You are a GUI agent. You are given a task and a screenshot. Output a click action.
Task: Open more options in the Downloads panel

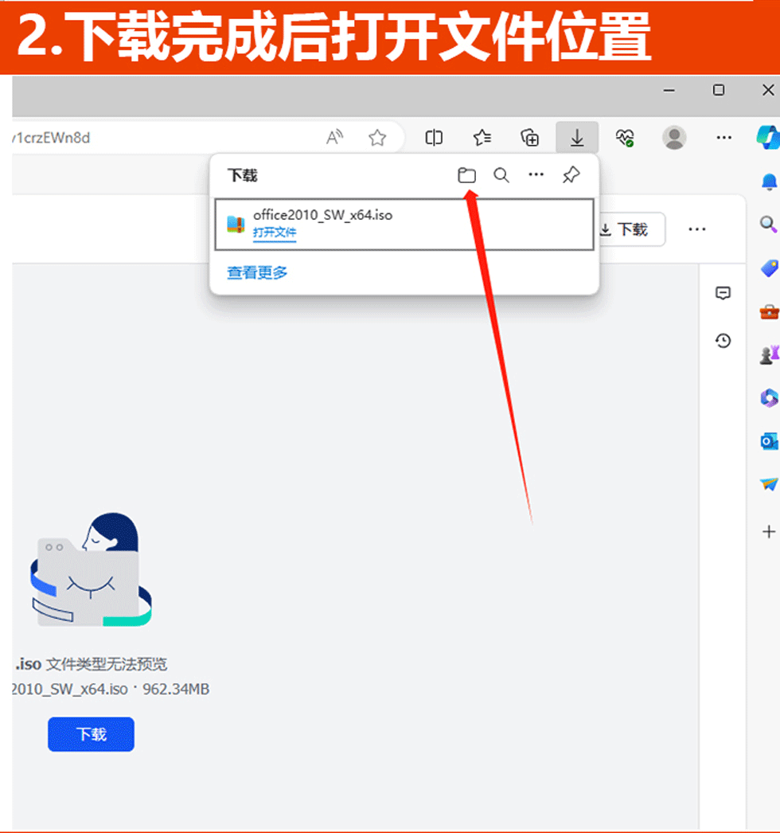pos(536,174)
